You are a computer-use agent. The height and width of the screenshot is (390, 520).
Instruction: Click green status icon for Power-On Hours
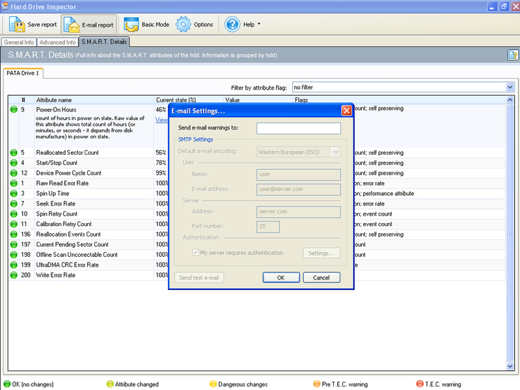(14, 109)
